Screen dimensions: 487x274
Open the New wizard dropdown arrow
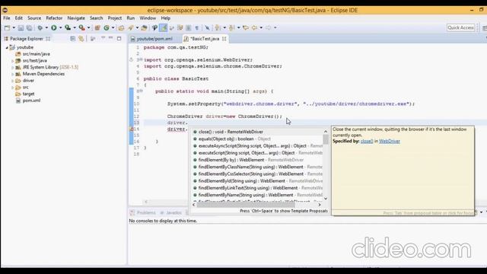pyautogui.click(x=14, y=27)
